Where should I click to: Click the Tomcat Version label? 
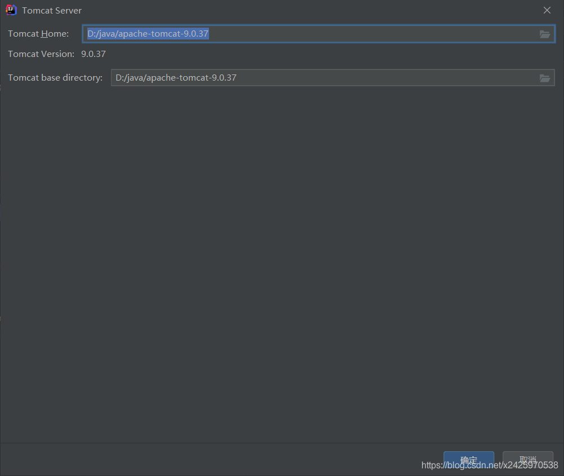tap(41, 54)
